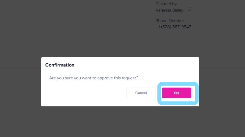Click the chat icon beside Vanessa Bailey
The height and width of the screenshot is (137, 245).
click(x=190, y=9)
